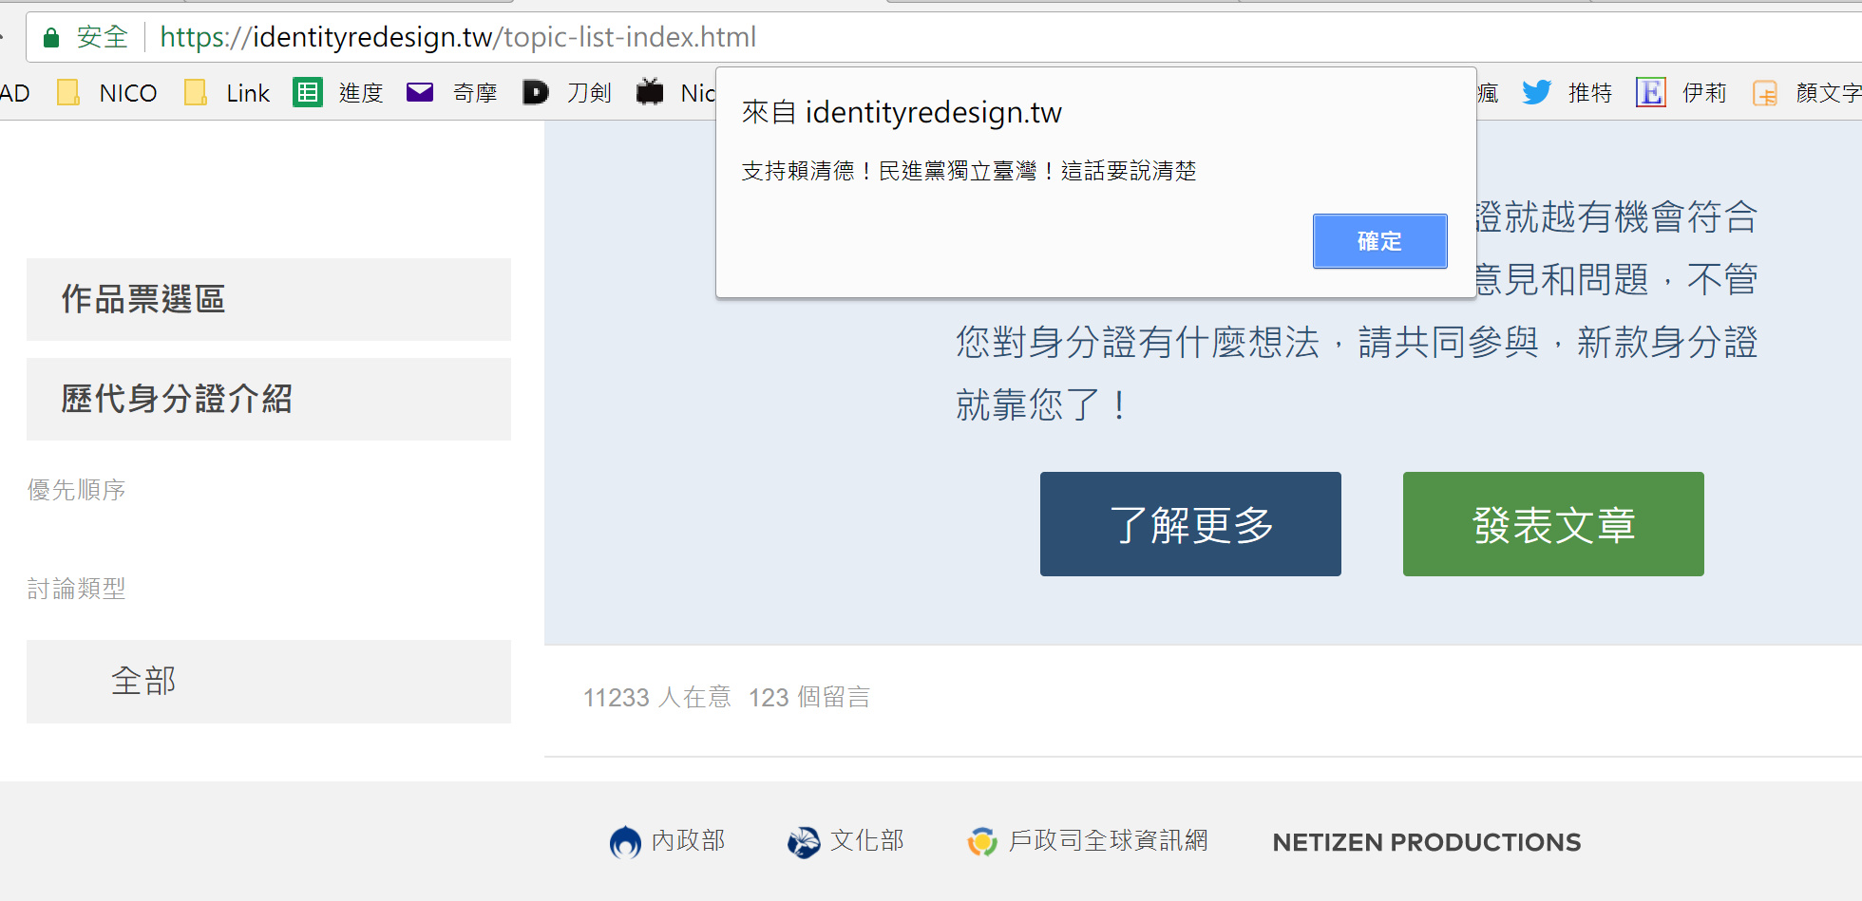Click the 全部 filter button
Image resolution: width=1862 pixels, height=901 pixels.
[269, 681]
